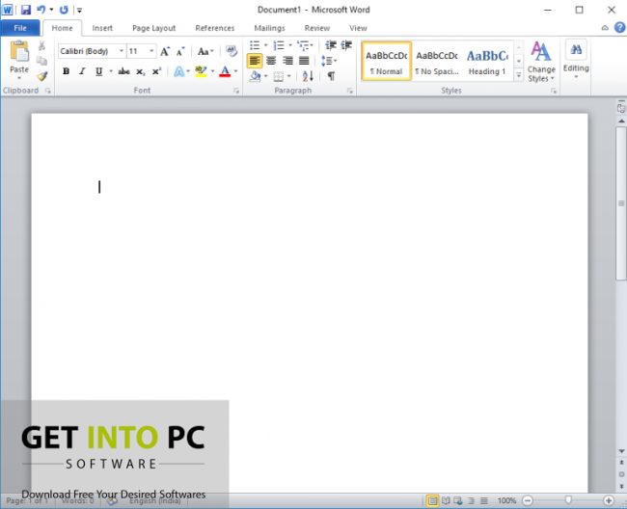
Task: Toggle Justify alignment
Action: coord(304,61)
